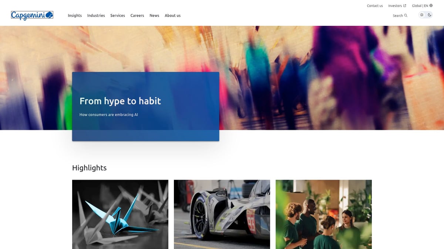Go to the News section
The height and width of the screenshot is (249, 444).
tap(154, 15)
